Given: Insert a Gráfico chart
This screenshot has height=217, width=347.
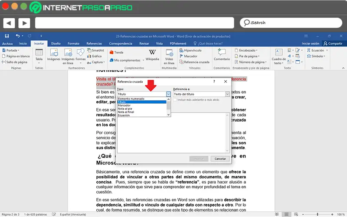Looking at the screenshot, I should point(95,56).
